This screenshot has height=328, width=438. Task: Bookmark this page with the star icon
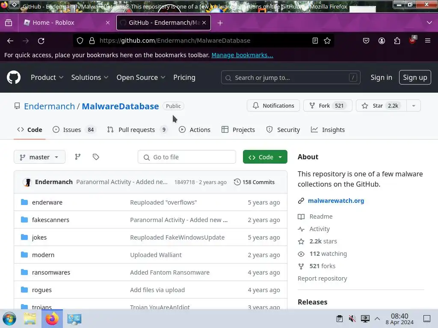coord(327,41)
